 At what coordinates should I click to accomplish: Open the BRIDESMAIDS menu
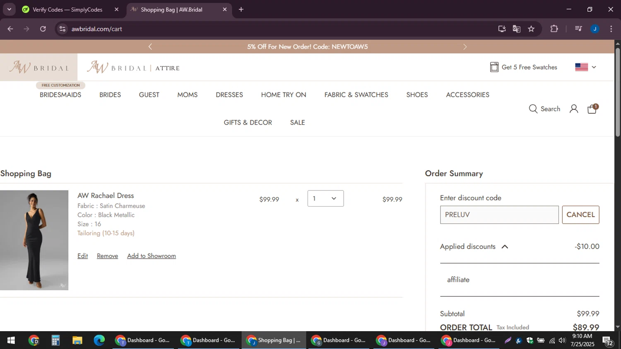tap(60, 95)
